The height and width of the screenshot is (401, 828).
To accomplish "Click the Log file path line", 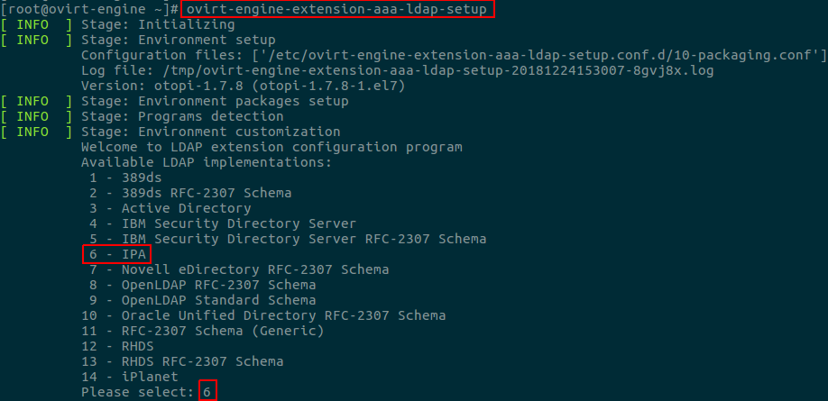I will pos(398,70).
